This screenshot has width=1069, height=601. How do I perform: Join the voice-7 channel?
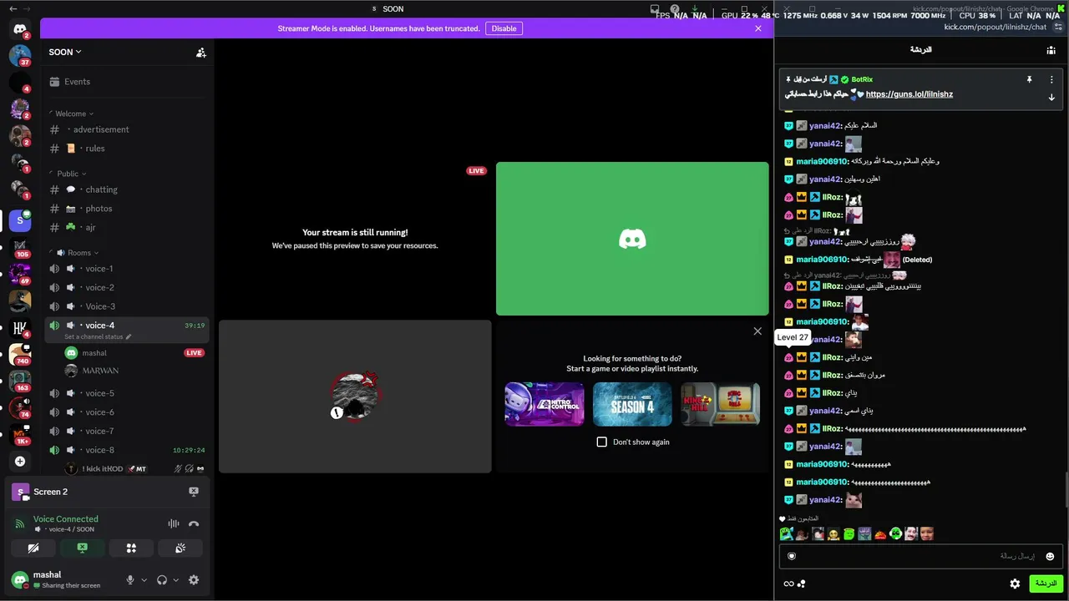[126, 432]
